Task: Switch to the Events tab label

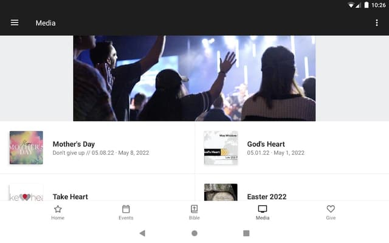Action: (126, 217)
